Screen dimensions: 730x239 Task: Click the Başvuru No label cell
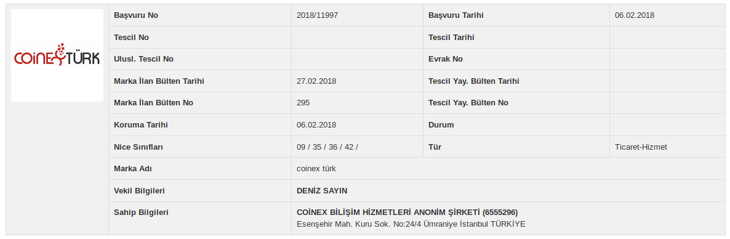point(200,15)
